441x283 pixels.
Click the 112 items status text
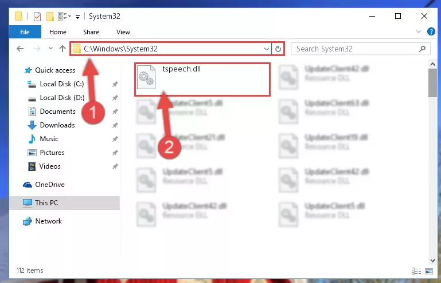30,270
